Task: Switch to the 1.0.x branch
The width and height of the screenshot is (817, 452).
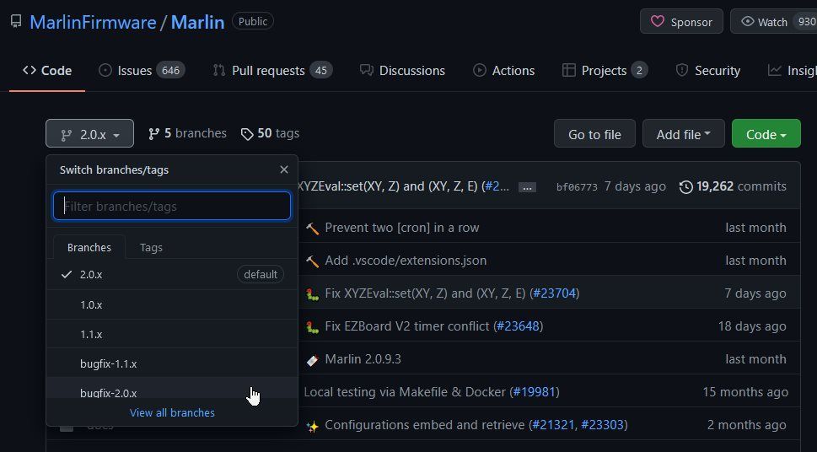Action: 172,304
